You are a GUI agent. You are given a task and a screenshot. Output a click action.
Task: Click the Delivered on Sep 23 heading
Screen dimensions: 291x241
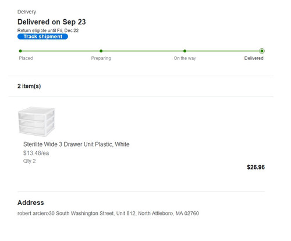pos(52,22)
